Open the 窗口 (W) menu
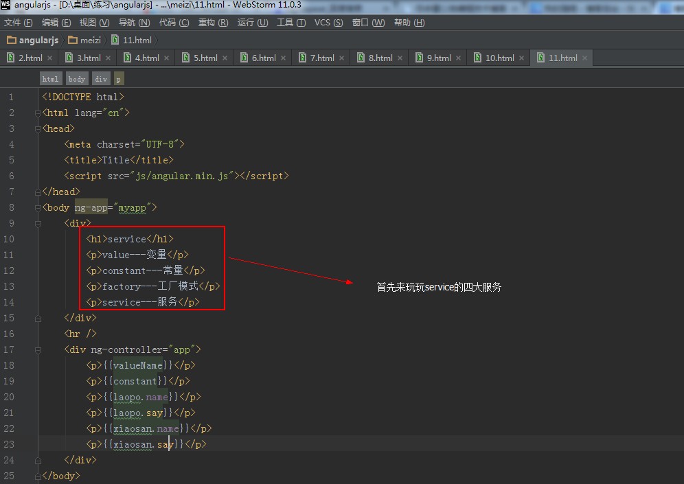684x484 pixels. (x=369, y=23)
